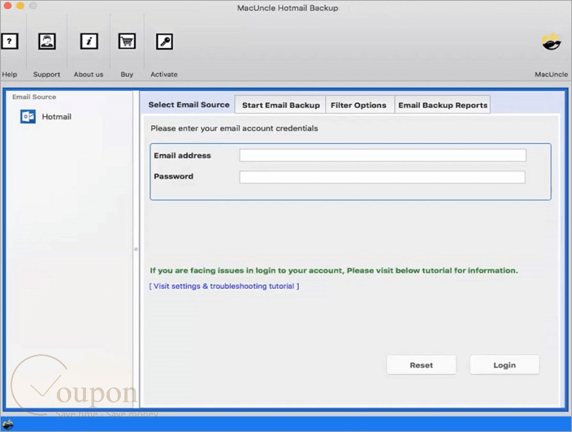Switch to Select Email Source tab
Screen dimensions: 572x432
tap(189, 104)
